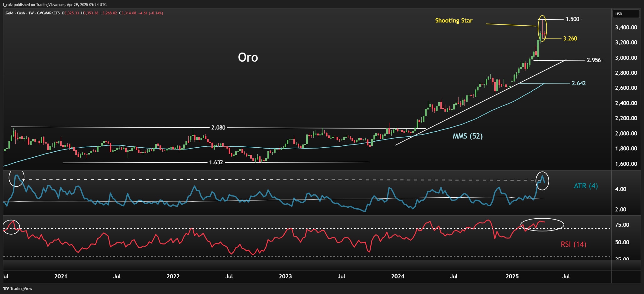
Task: Click the USD currency label
Action: click(619, 14)
